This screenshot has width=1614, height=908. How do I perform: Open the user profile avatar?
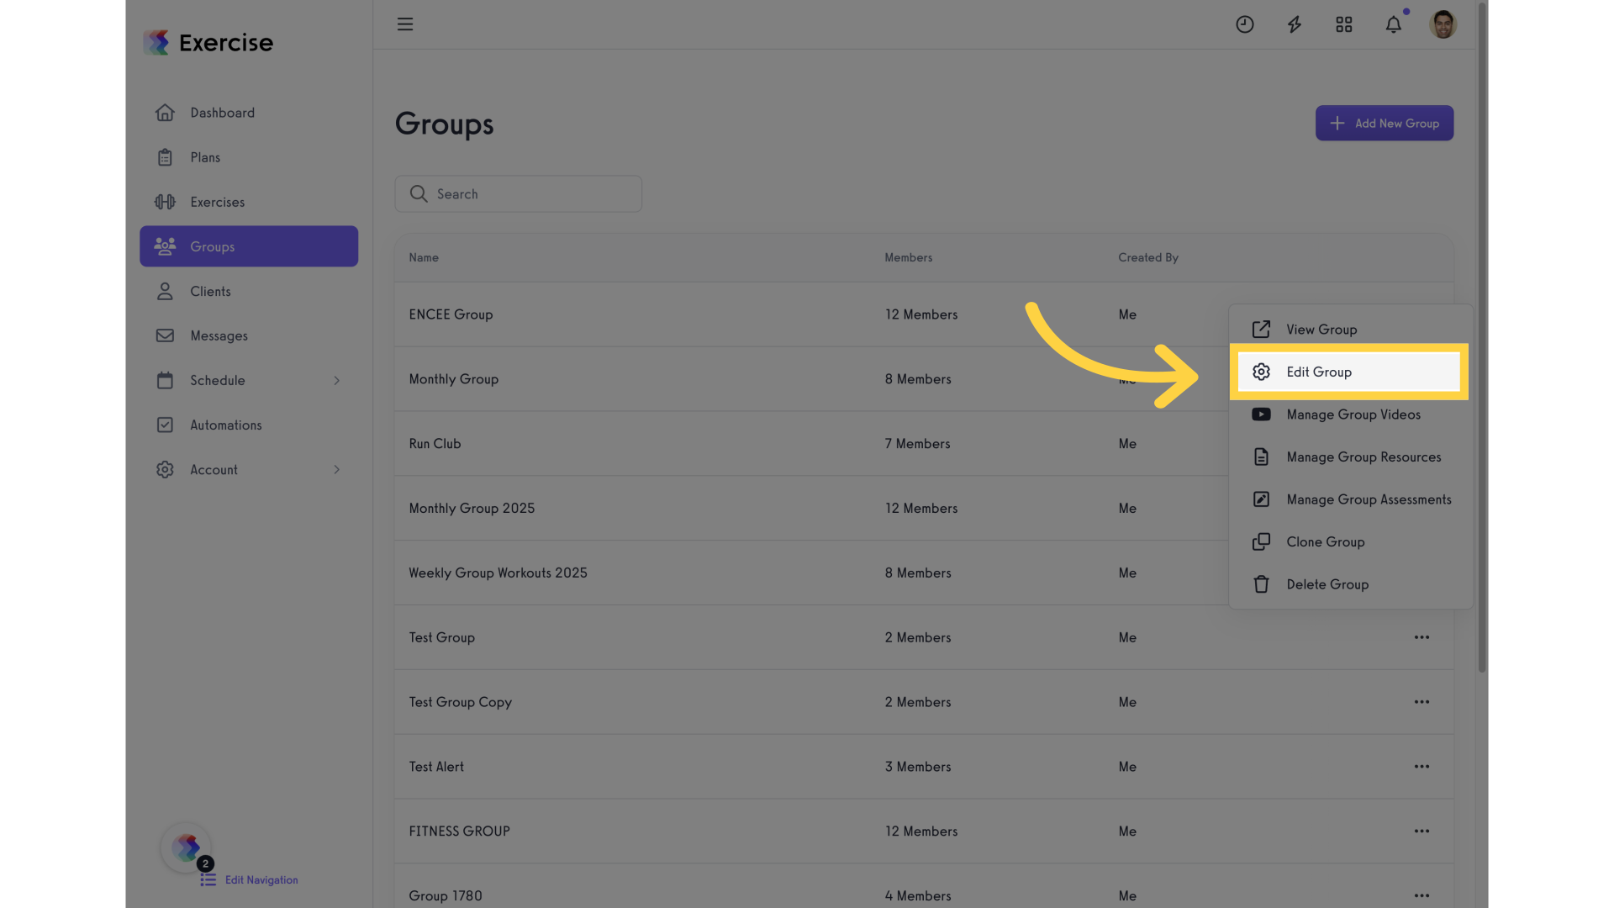pos(1443,24)
